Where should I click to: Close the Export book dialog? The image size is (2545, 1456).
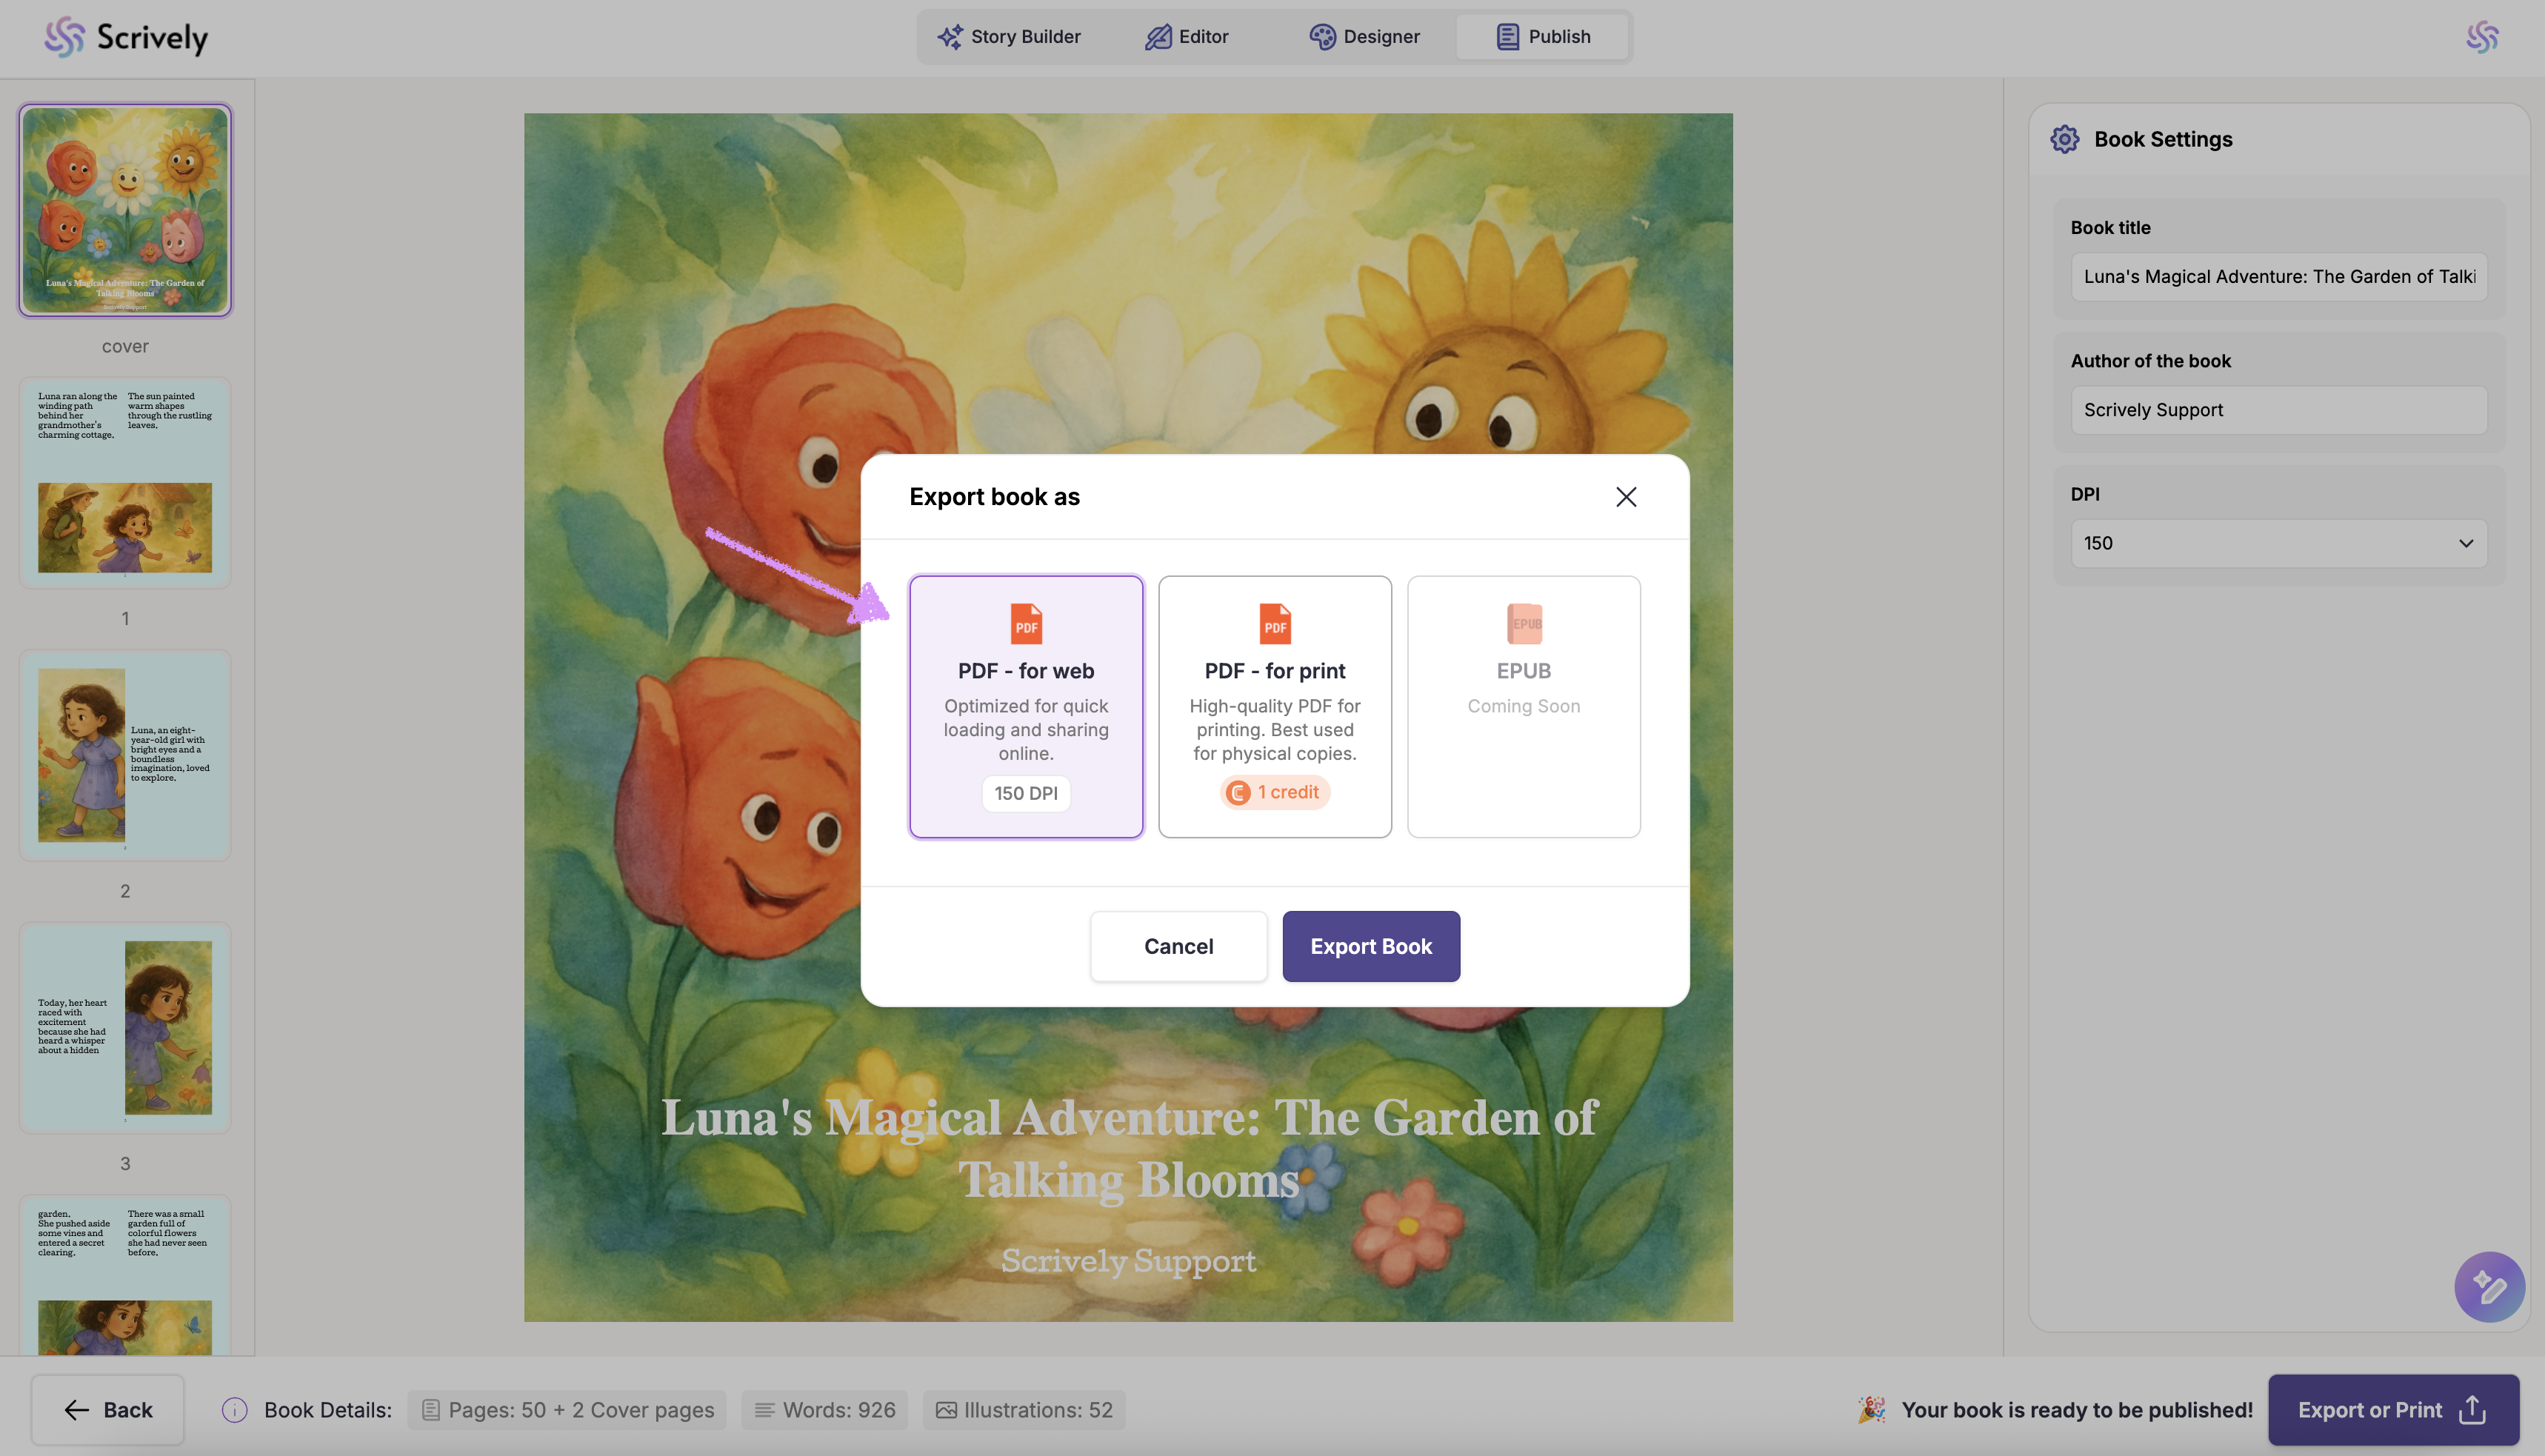click(1626, 497)
